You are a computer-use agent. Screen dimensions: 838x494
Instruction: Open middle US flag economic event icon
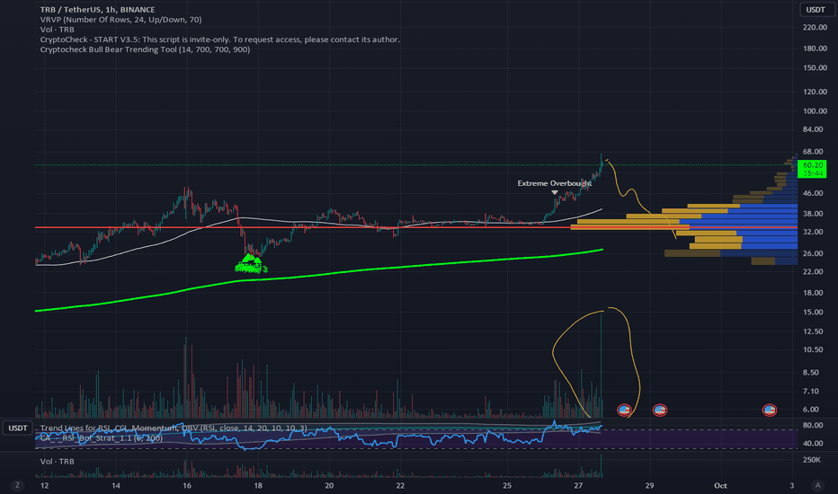point(659,410)
